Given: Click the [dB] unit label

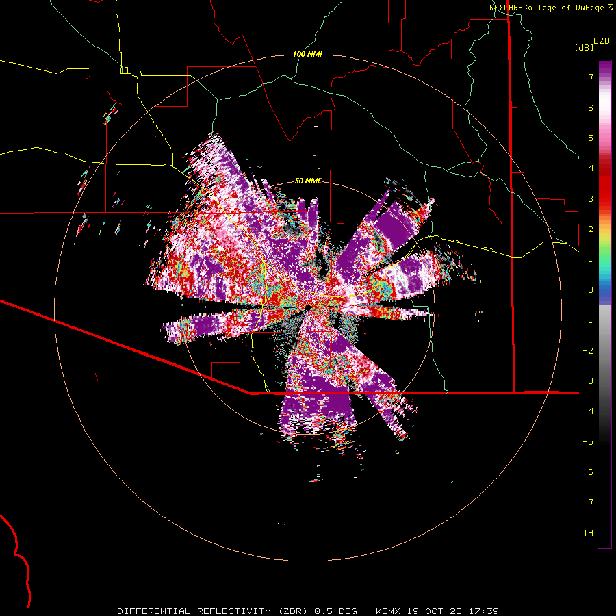Looking at the screenshot, I should tap(585, 47).
